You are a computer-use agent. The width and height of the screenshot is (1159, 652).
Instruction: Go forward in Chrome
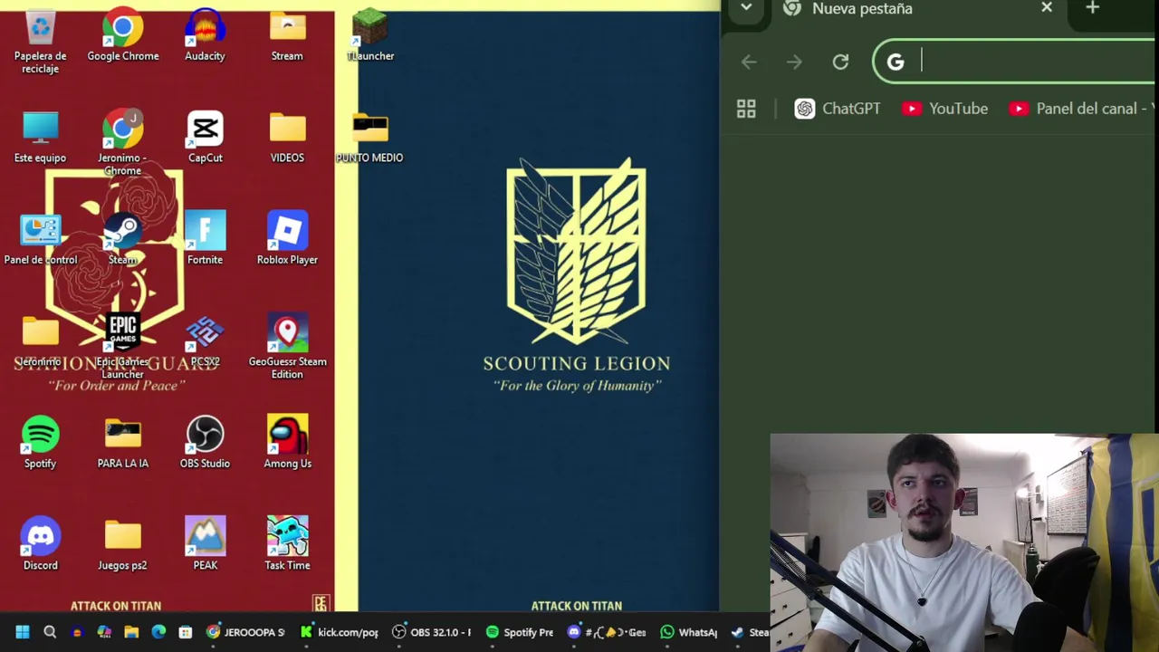(x=794, y=62)
